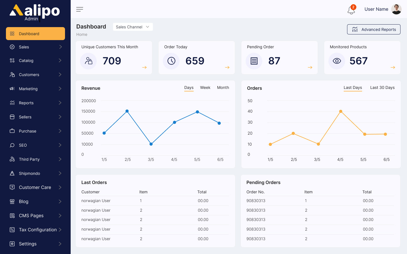This screenshot has width=407, height=254.
Task: Click the Alipo Admin logo
Action: click(x=35, y=13)
